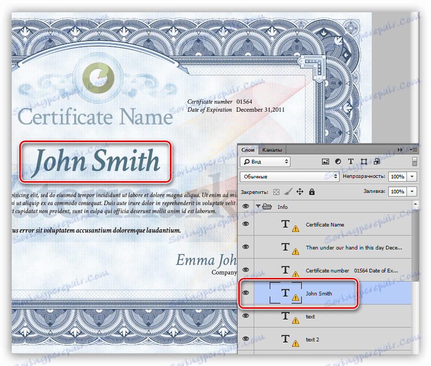Collapse panel with double-arrow icon
This screenshot has width=431, height=366.
tap(400, 150)
